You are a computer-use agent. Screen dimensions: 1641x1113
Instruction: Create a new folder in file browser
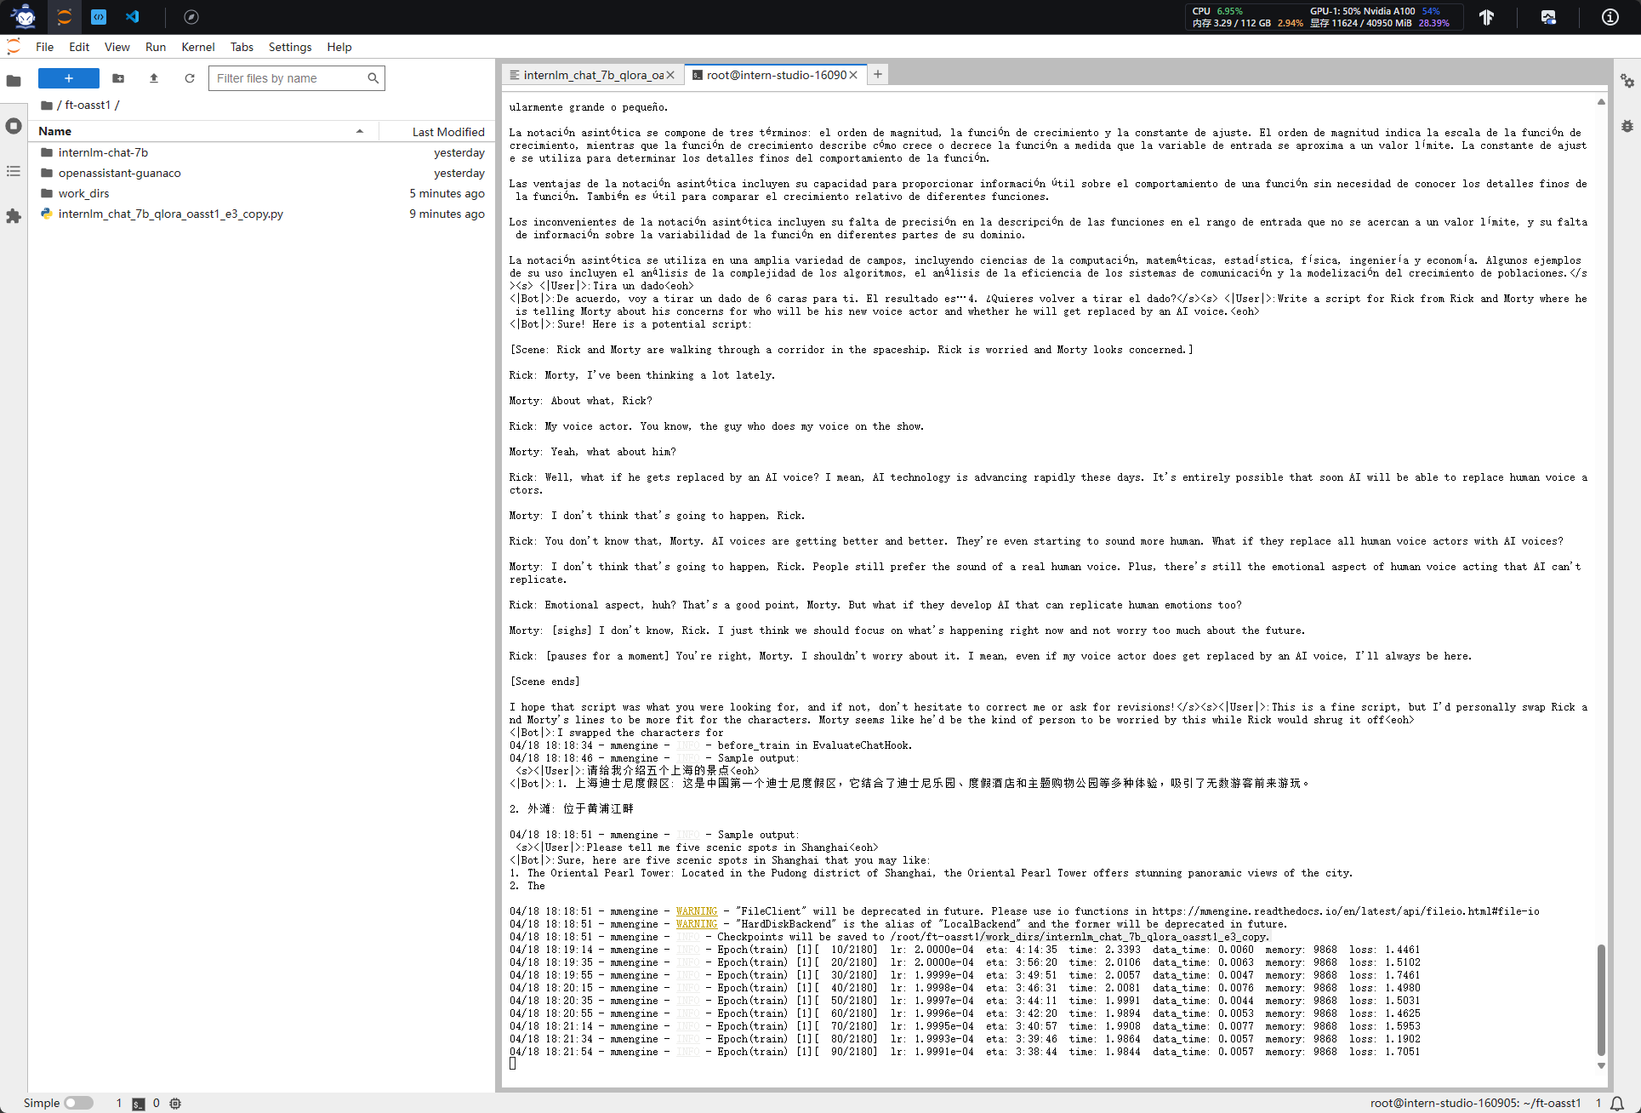coord(118,78)
